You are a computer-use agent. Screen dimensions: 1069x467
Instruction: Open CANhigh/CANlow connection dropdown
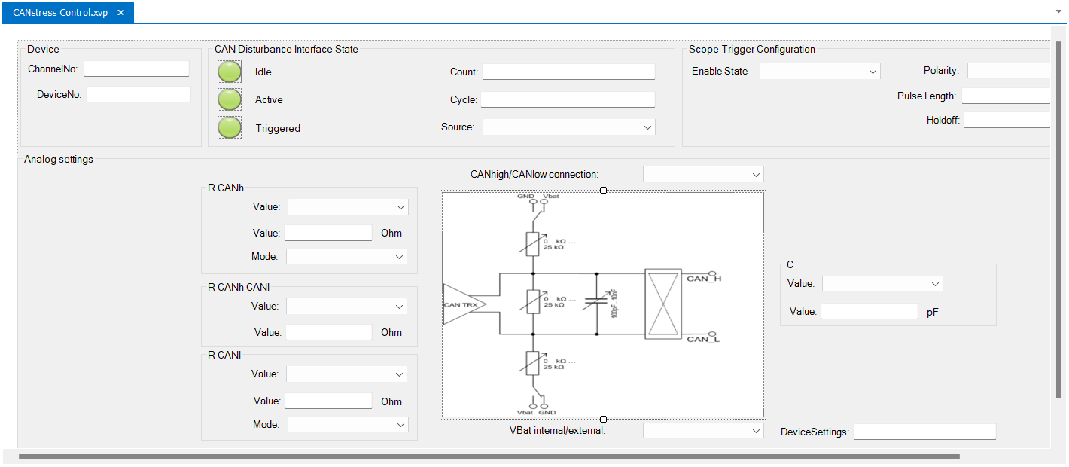click(703, 175)
